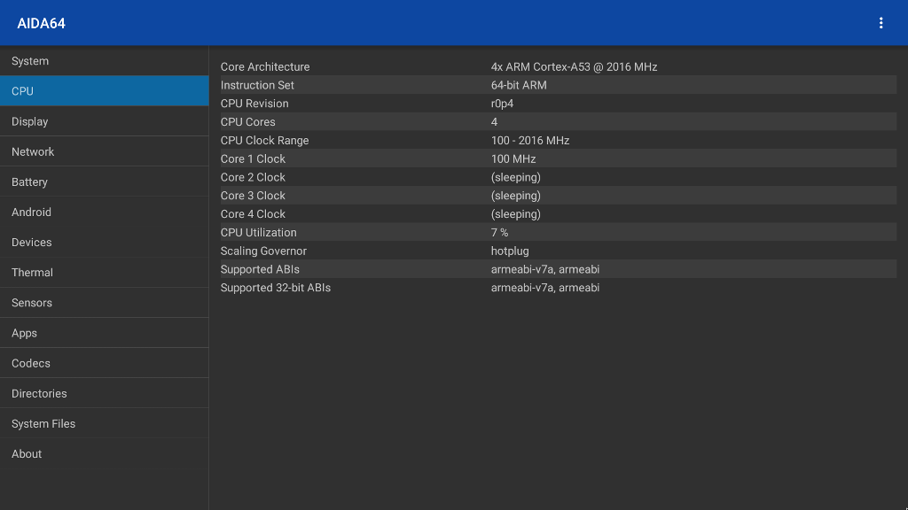The height and width of the screenshot is (510, 908).
Task: Select the Core 1 Clock label
Action: click(253, 159)
